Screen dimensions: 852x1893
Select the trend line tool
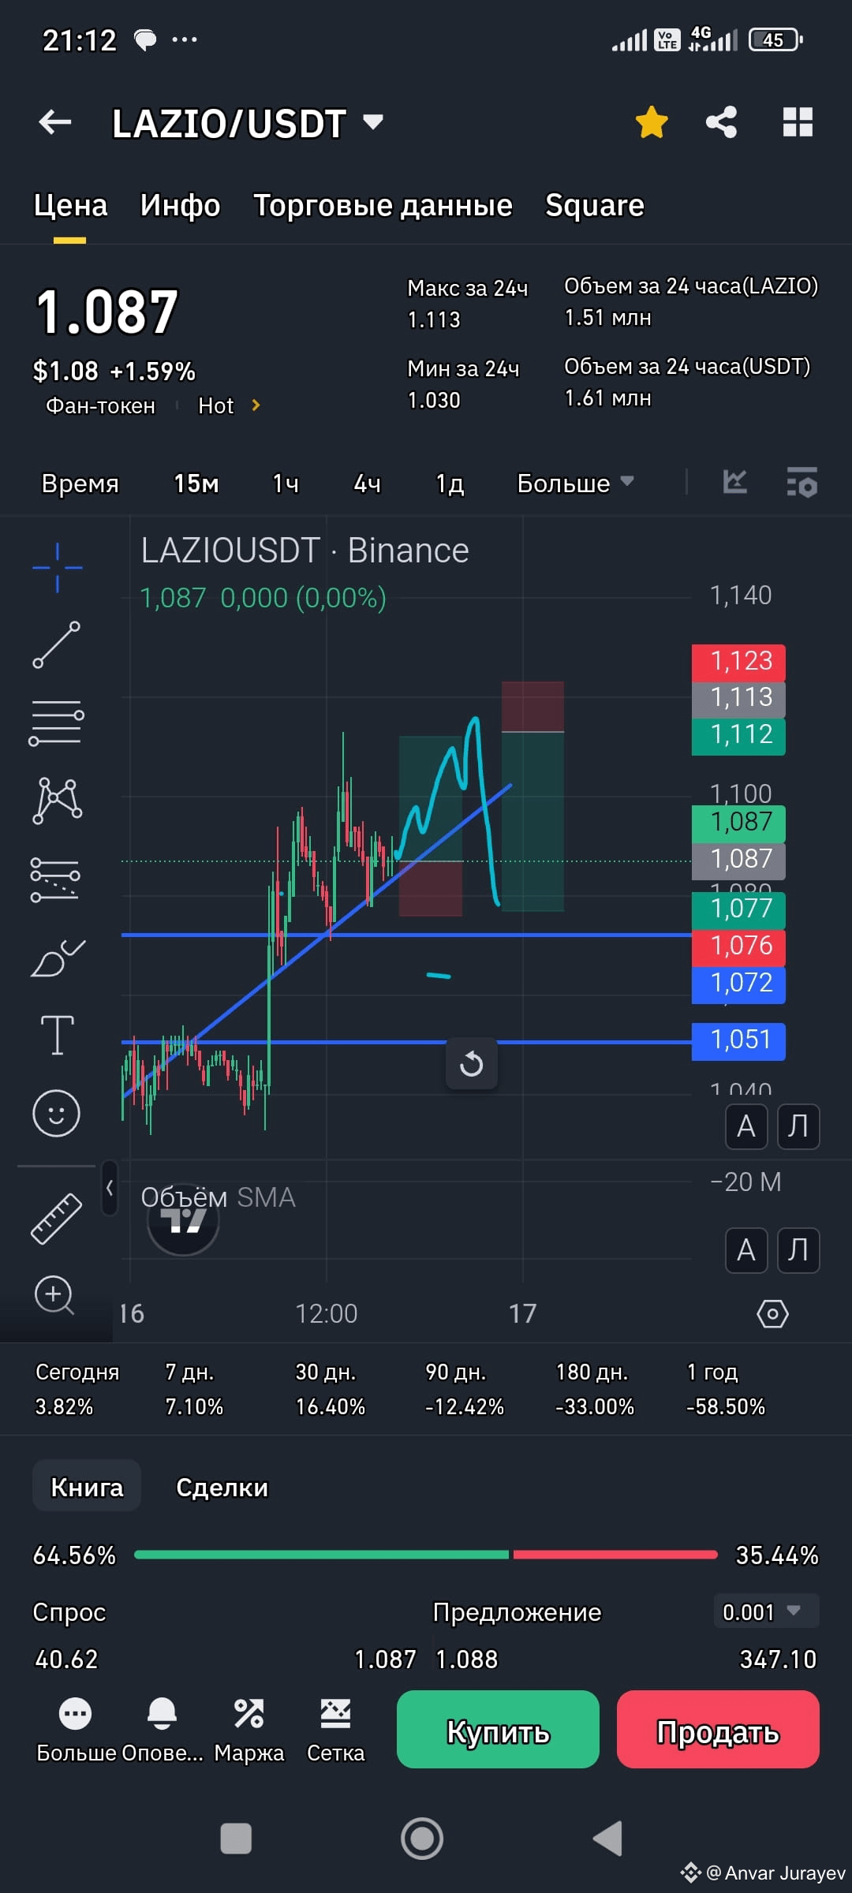point(57,644)
